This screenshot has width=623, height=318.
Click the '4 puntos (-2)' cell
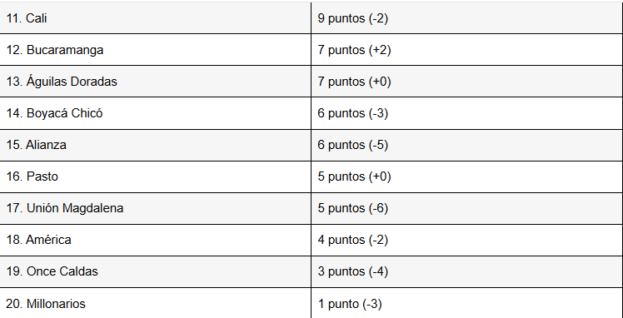(x=467, y=241)
